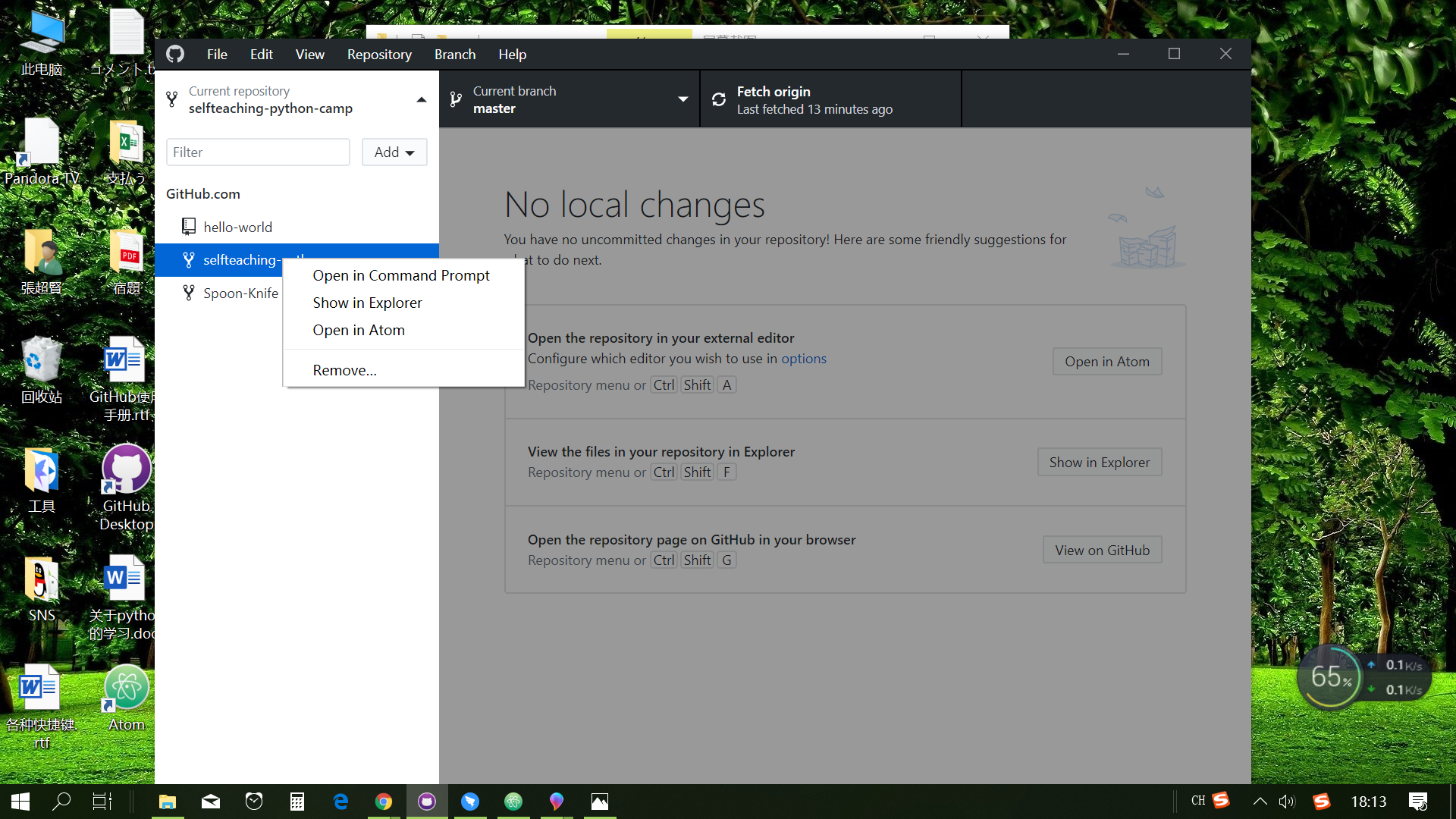Click the View on GitHub button

1103,550
